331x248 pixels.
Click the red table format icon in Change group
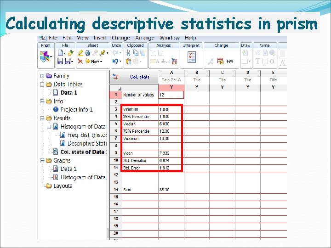[x=220, y=62]
